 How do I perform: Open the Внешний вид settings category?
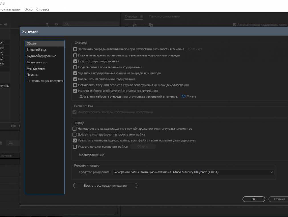[36, 50]
